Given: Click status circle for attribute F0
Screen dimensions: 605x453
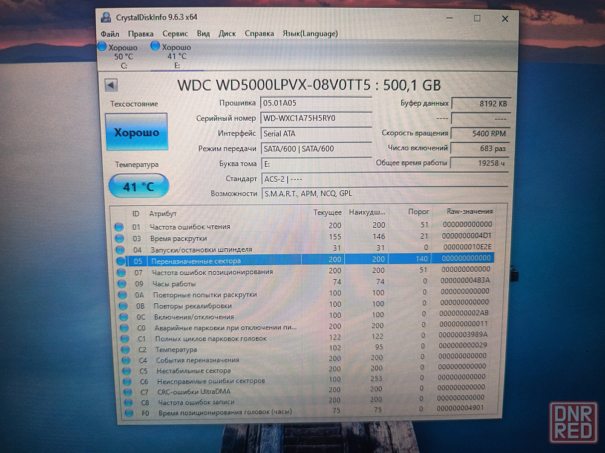Looking at the screenshot, I should point(129,413).
